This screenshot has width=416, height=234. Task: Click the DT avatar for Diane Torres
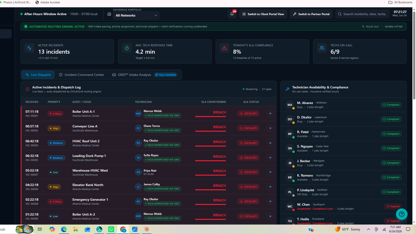(138, 128)
